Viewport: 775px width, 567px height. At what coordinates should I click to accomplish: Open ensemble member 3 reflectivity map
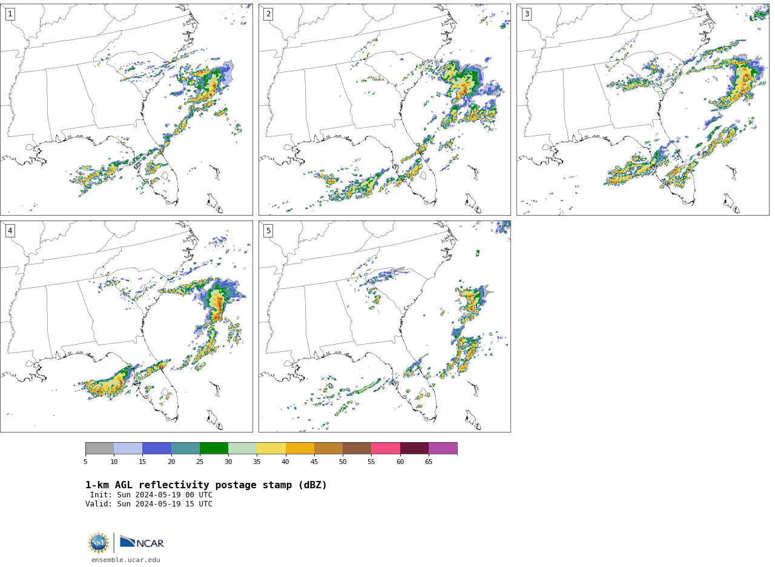point(642,110)
